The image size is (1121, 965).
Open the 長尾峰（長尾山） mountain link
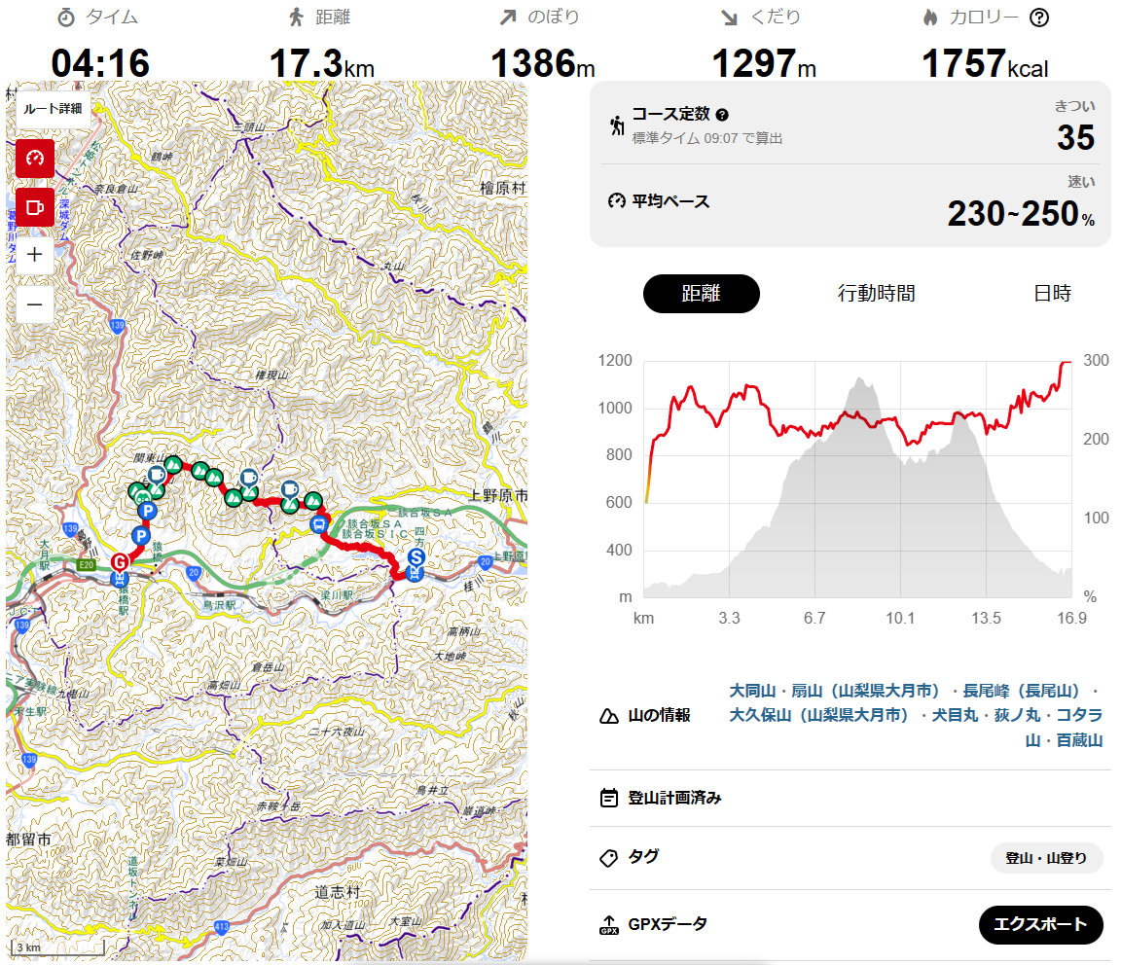1021,692
